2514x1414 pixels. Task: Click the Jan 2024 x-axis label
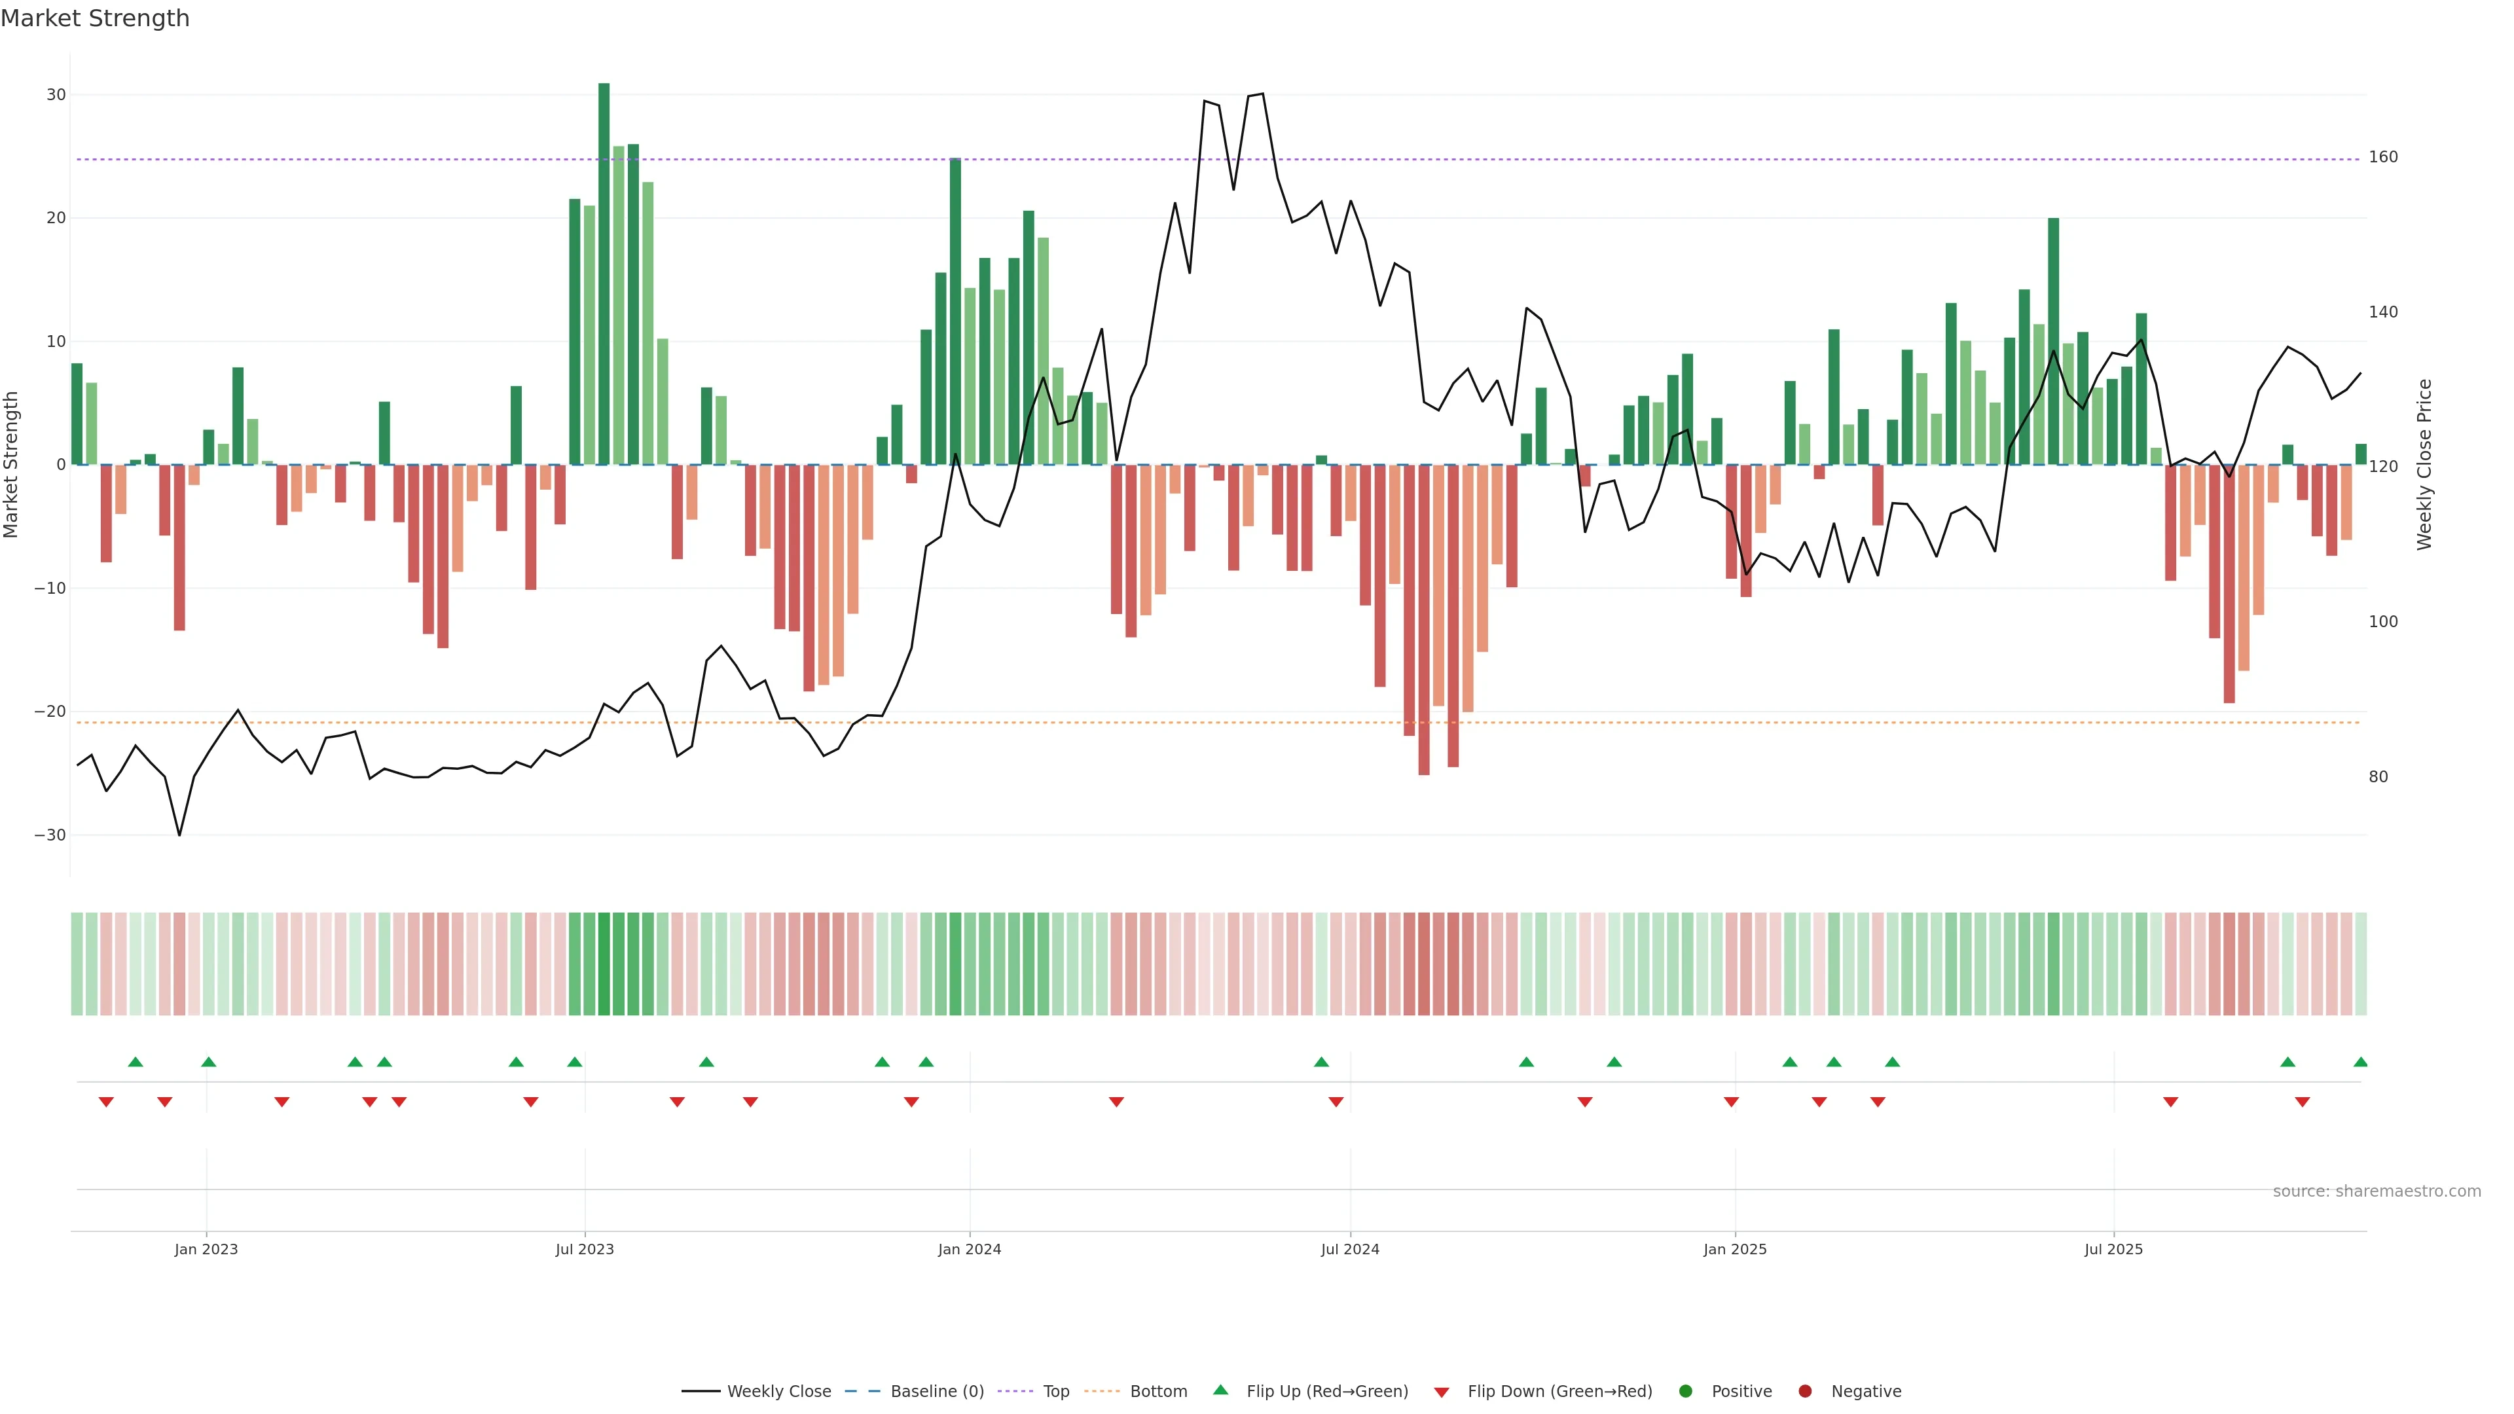point(969,1249)
